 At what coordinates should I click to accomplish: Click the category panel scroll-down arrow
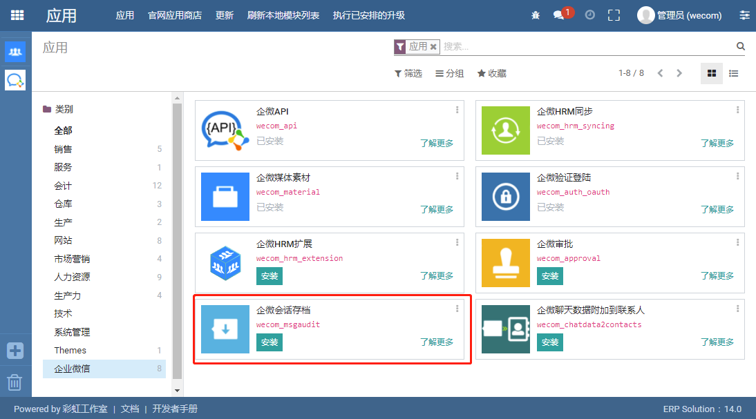tap(177, 391)
